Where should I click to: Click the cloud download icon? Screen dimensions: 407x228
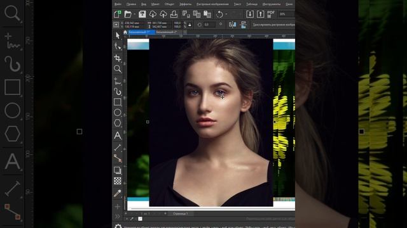click(x=153, y=14)
